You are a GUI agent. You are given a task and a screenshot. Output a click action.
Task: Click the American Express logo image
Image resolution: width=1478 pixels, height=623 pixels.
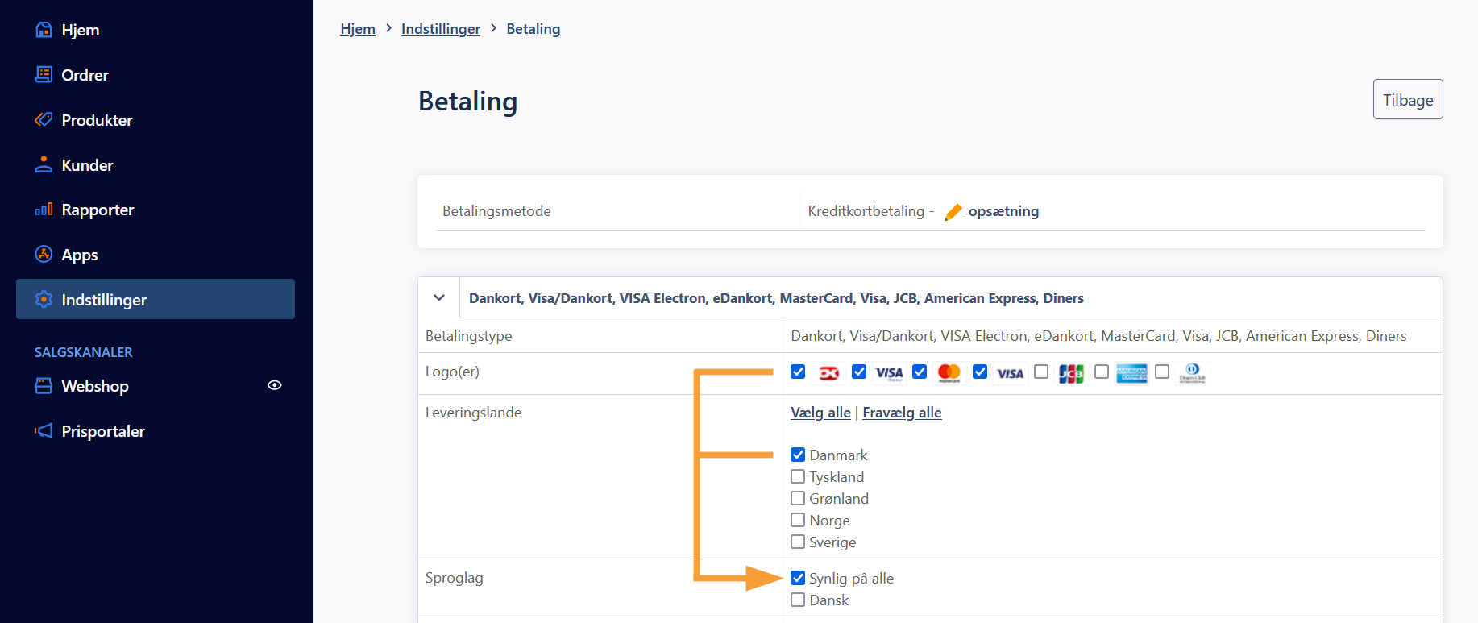point(1131,373)
